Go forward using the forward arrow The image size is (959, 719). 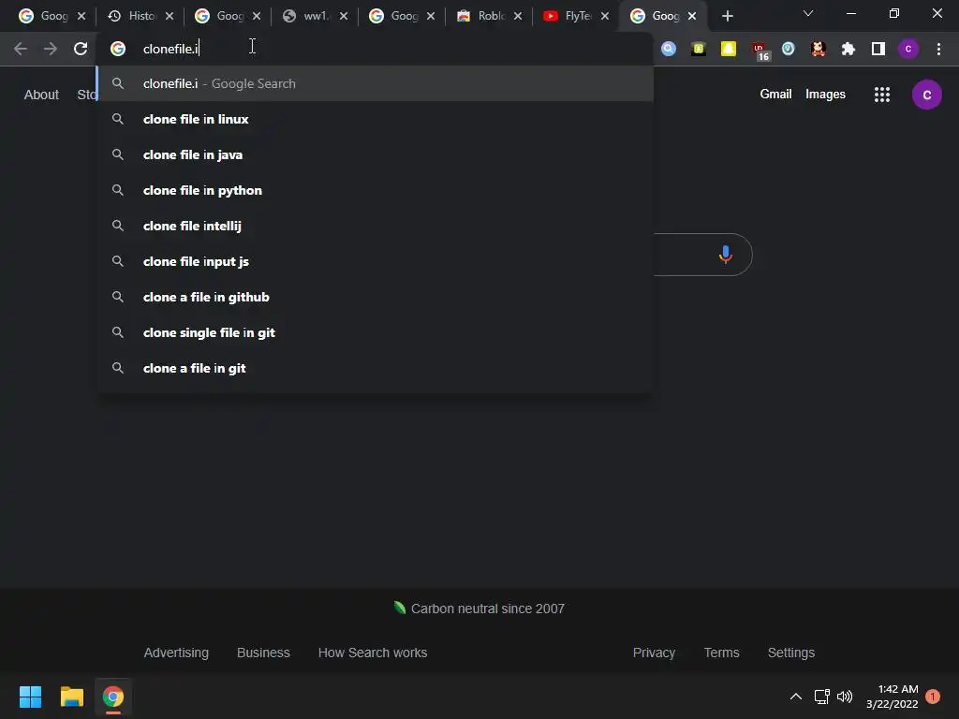pos(51,49)
